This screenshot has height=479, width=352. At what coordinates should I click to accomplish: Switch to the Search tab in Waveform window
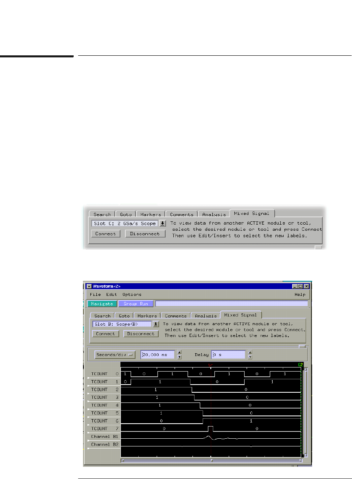pos(103,316)
